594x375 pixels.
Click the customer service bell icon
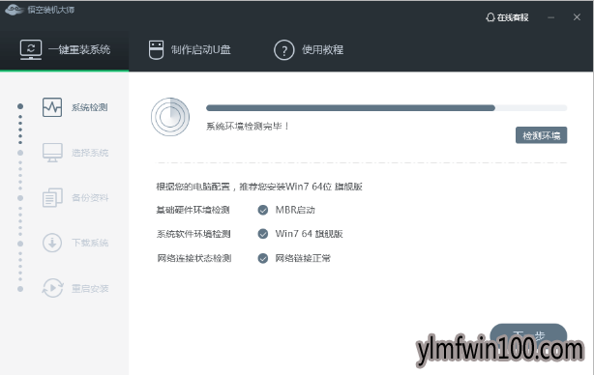pyautogui.click(x=490, y=17)
